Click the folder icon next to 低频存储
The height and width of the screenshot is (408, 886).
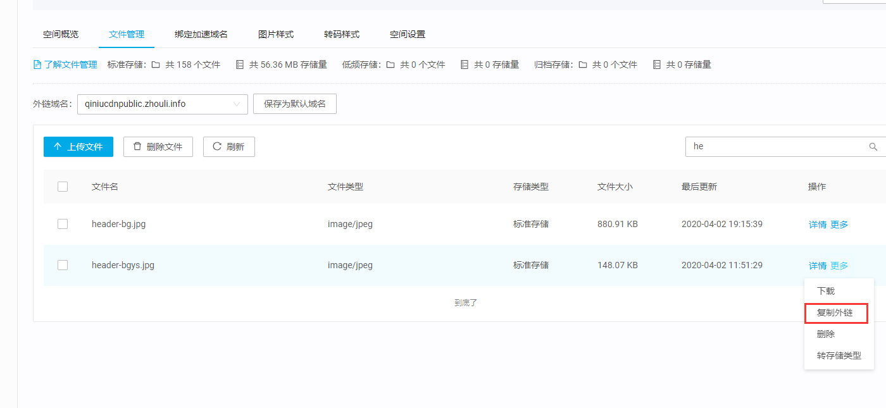point(390,65)
